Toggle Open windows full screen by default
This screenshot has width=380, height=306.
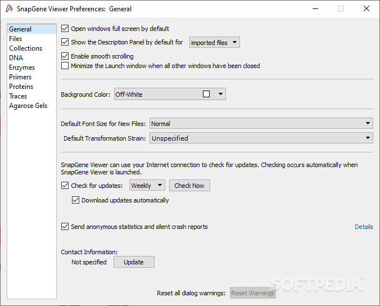65,29
